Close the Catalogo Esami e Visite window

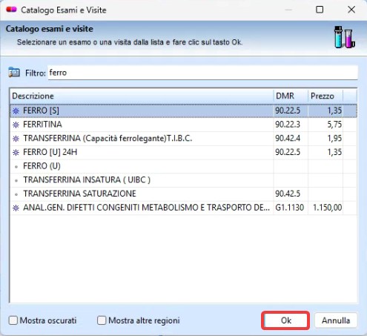(351, 10)
